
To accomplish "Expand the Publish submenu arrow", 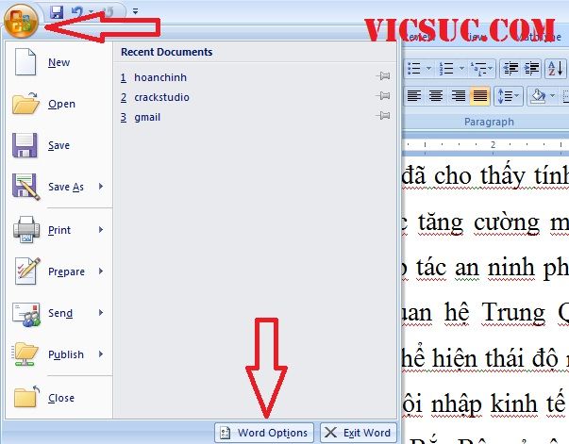I will point(101,354).
